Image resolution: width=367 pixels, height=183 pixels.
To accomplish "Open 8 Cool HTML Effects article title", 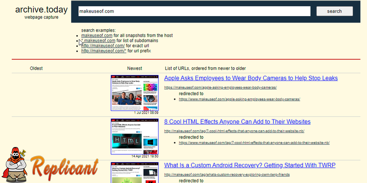I will (x=237, y=122).
